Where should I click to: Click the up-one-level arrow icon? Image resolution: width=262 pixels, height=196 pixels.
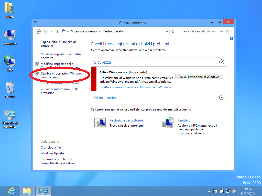click(x=58, y=31)
